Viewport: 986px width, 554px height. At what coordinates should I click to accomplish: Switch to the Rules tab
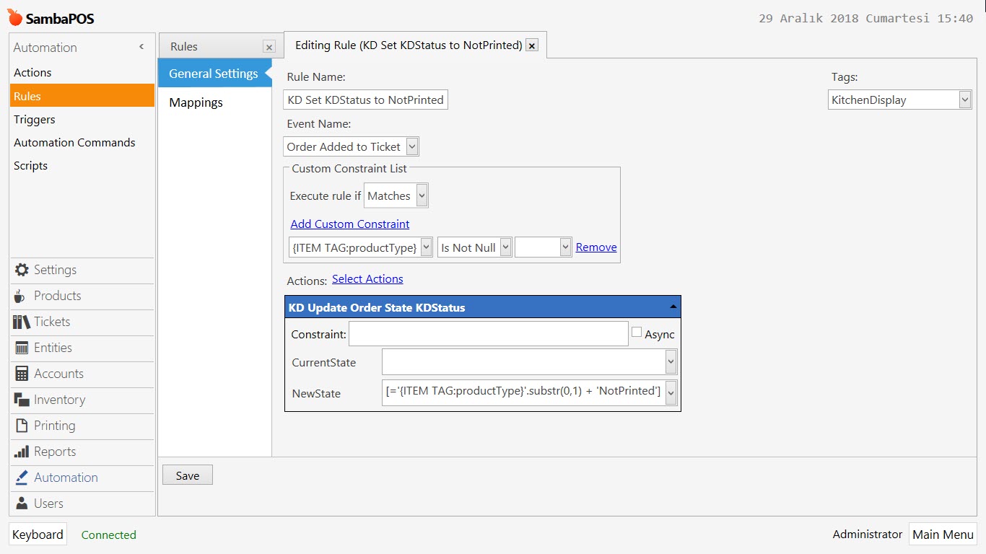coord(184,46)
